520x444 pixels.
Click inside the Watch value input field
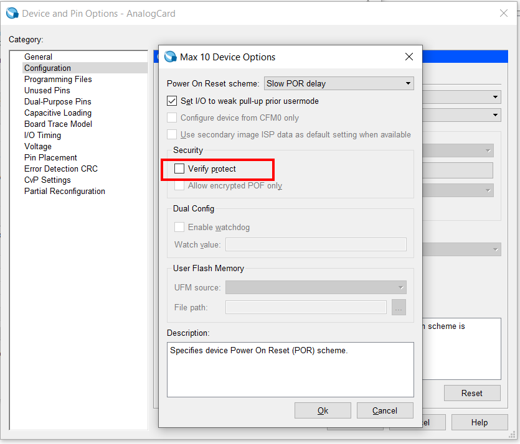coord(316,244)
